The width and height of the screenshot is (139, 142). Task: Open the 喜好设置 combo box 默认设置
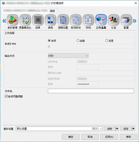coord(59,129)
